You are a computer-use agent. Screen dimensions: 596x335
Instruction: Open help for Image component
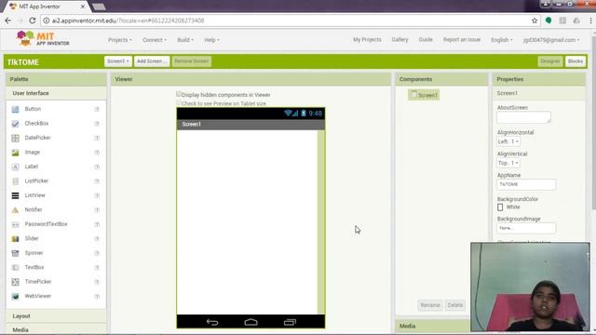[x=97, y=153]
